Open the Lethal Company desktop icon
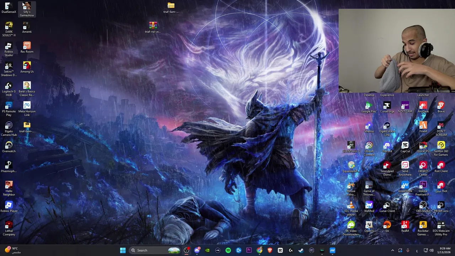Image resolution: width=455 pixels, height=256 pixels. point(9,228)
